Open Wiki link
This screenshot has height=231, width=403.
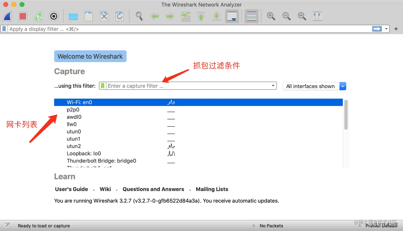(x=105, y=189)
